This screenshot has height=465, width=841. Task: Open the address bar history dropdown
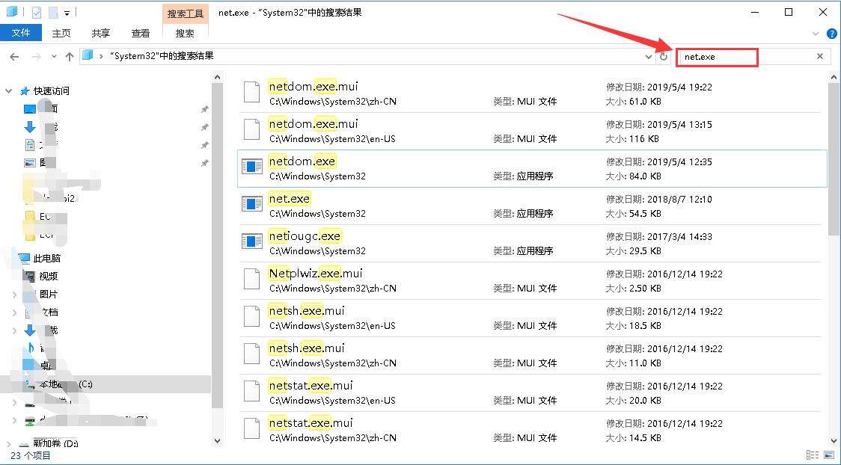pyautogui.click(x=649, y=56)
